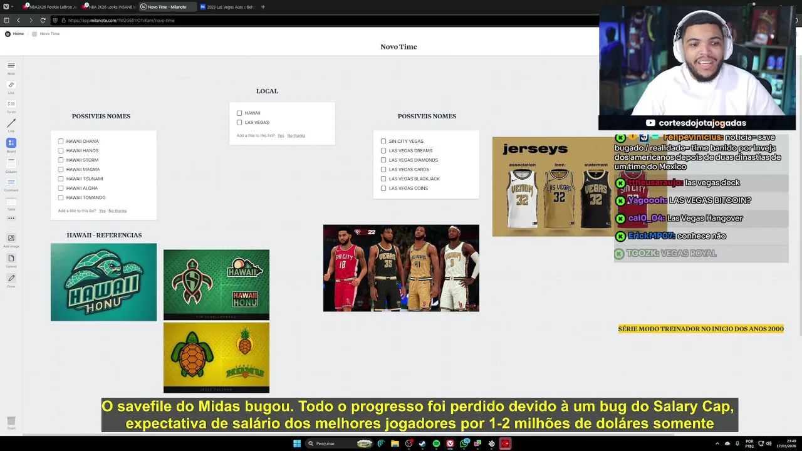Select the Column tool

11,164
